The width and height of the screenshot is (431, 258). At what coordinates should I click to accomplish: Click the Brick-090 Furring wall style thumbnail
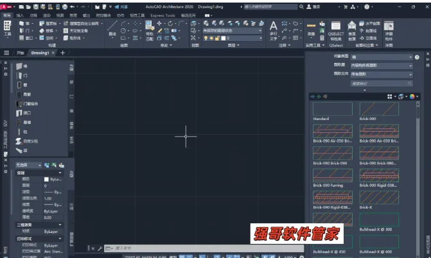(332, 176)
